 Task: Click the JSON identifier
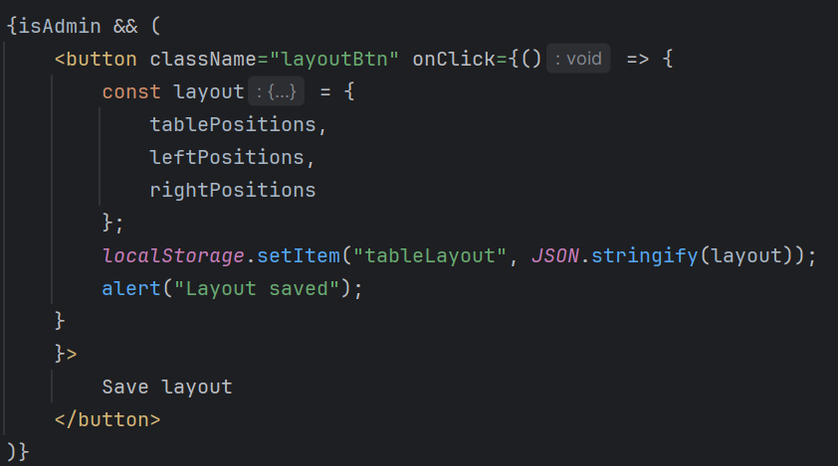(x=554, y=256)
